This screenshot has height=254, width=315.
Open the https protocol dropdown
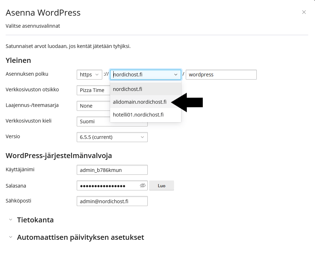pyautogui.click(x=89, y=75)
